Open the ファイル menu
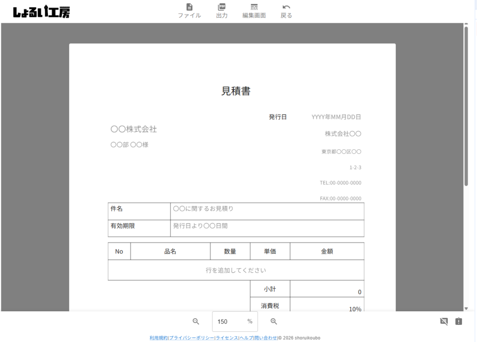Viewport: 477px width, 342px height. coord(189,11)
